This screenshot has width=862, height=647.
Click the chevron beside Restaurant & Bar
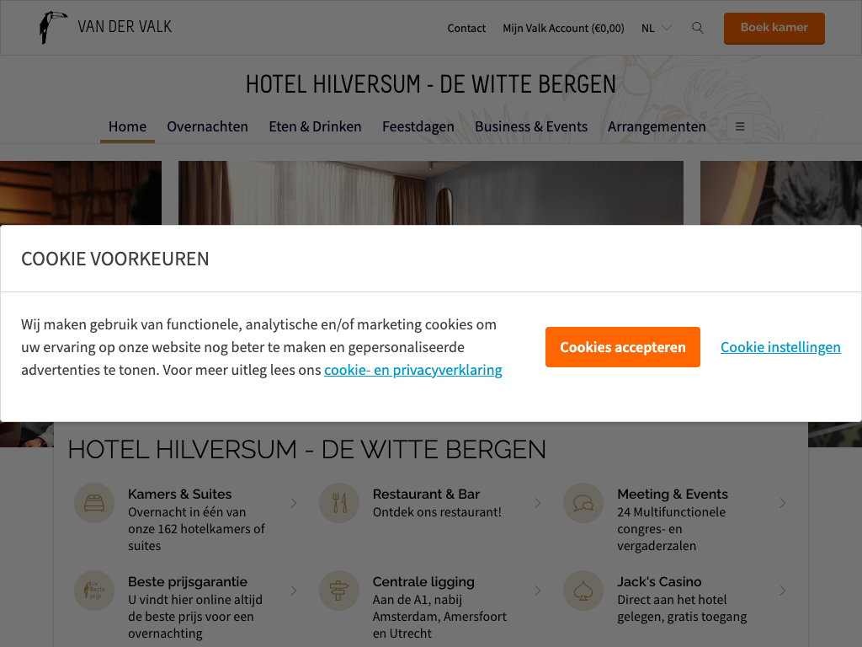[x=538, y=503]
